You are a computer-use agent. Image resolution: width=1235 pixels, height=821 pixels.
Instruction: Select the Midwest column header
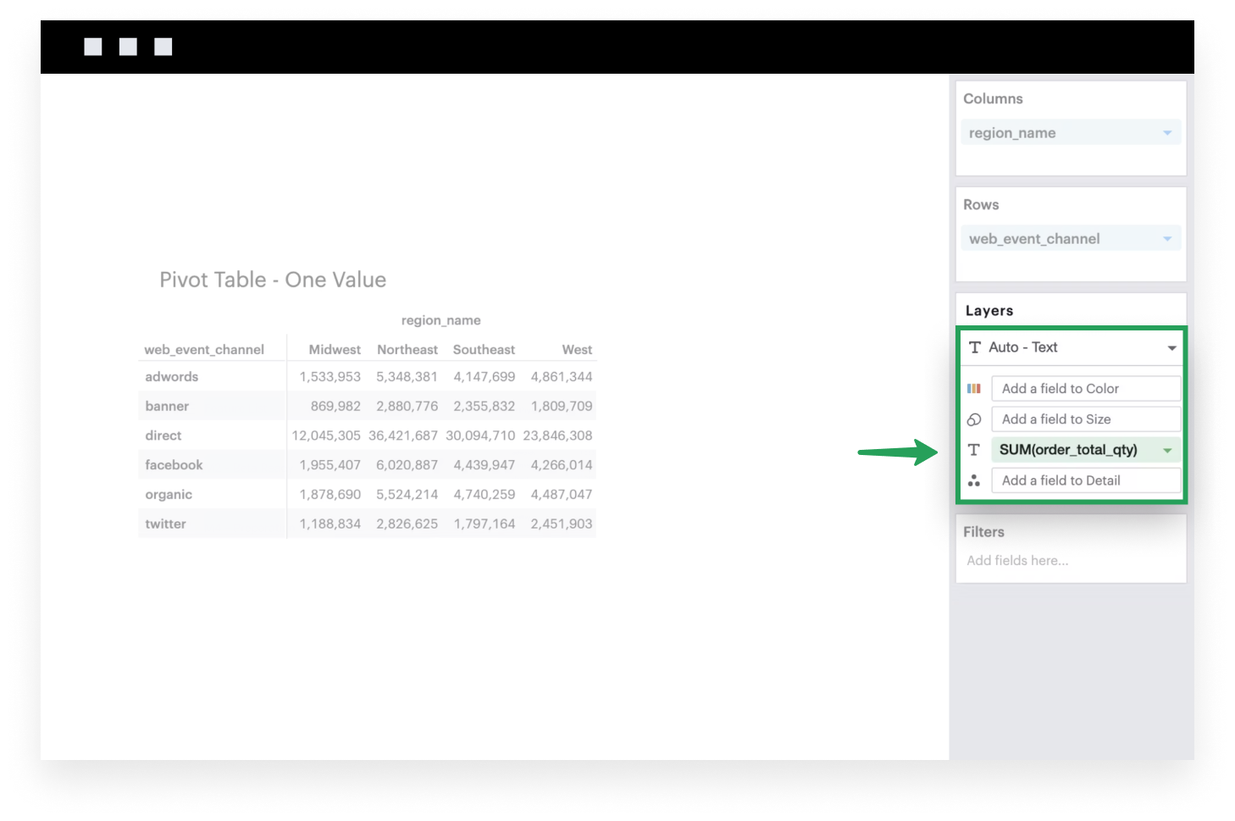335,350
